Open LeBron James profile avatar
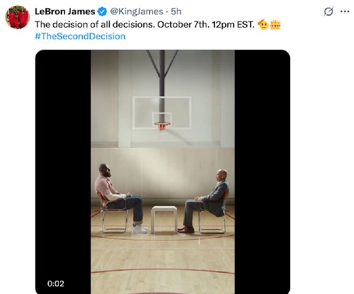Viewport: 354px width, 294px height. coord(17,17)
